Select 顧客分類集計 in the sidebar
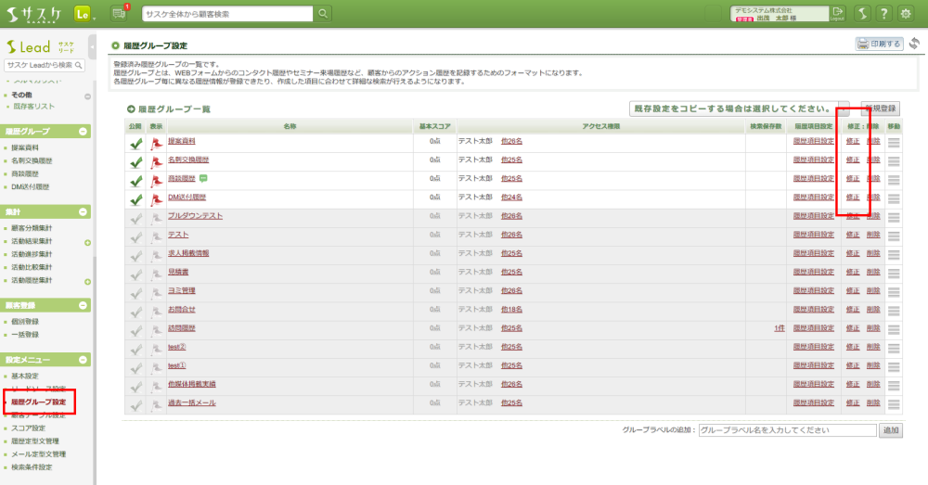The height and width of the screenshot is (485, 928). [x=32, y=228]
